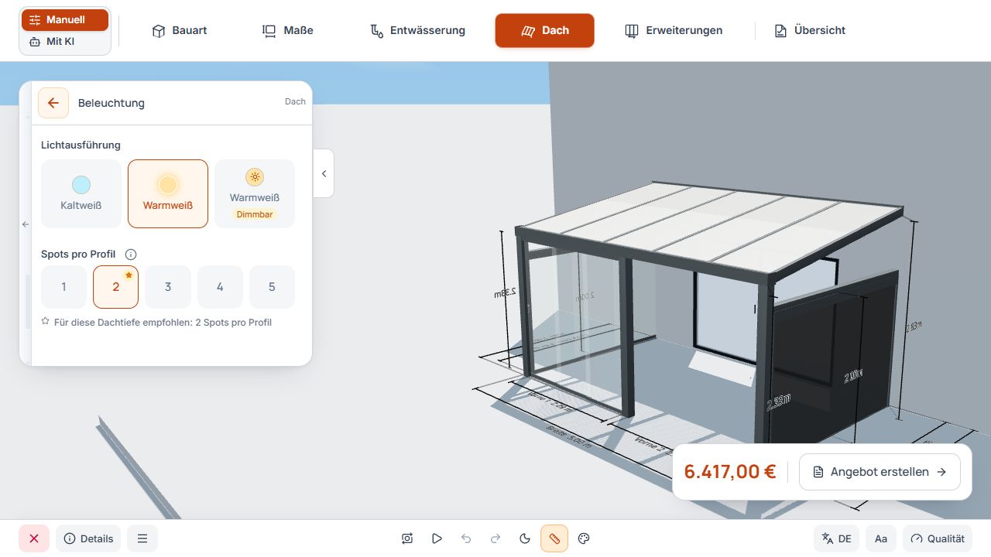The height and width of the screenshot is (557, 991).
Task: Click the info icon beside Spots pro Profil
Action: (x=131, y=255)
